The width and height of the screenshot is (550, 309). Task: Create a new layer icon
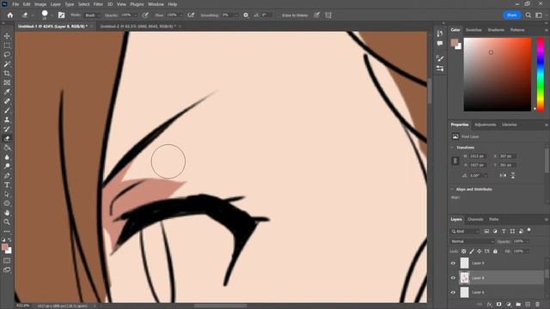pyautogui.click(x=528, y=305)
